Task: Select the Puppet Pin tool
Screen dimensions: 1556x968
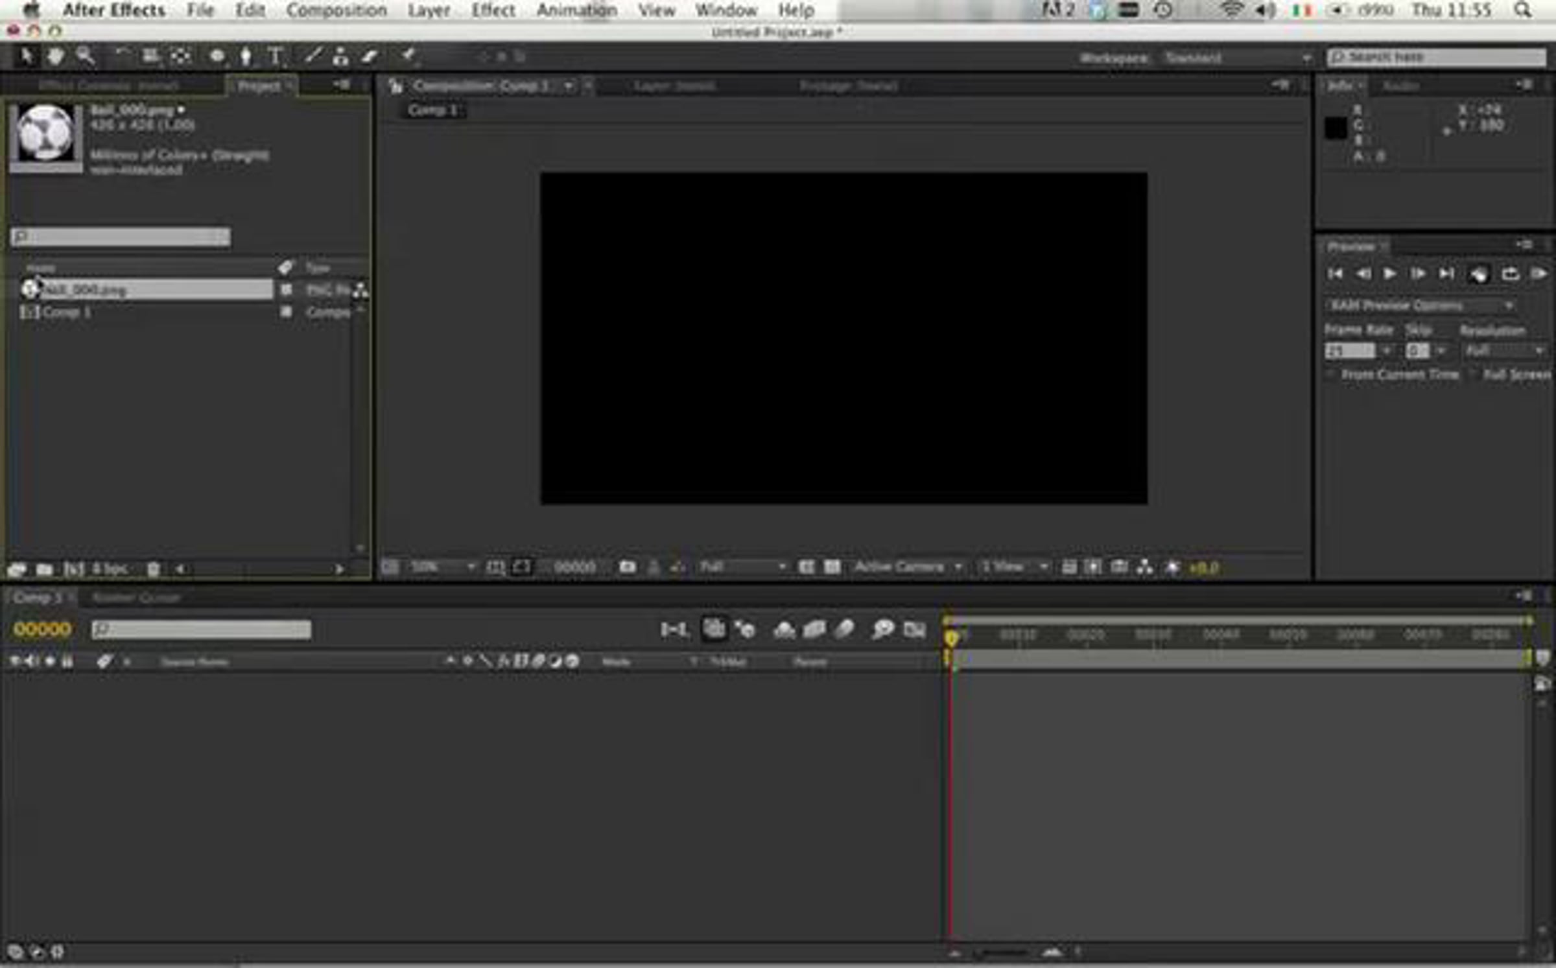Action: click(408, 56)
